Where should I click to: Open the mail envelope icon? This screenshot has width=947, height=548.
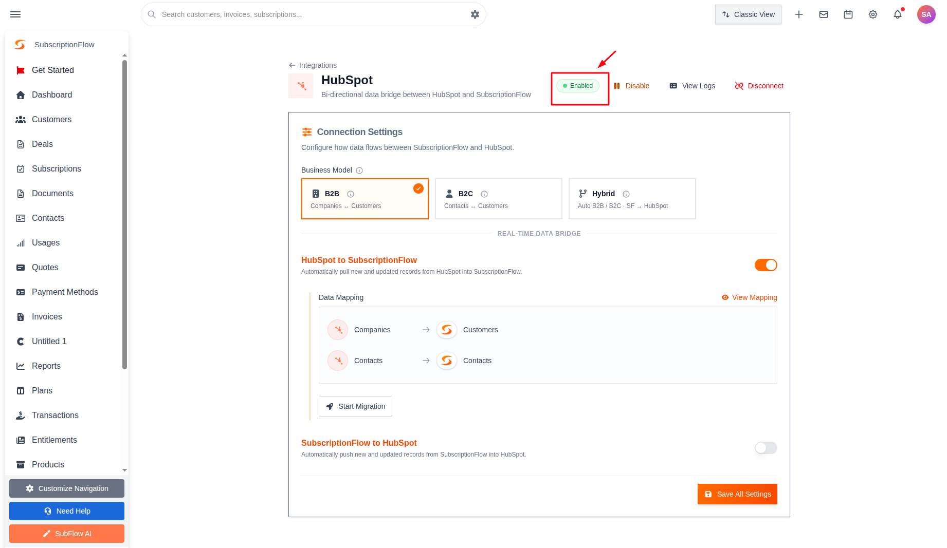[x=824, y=14]
